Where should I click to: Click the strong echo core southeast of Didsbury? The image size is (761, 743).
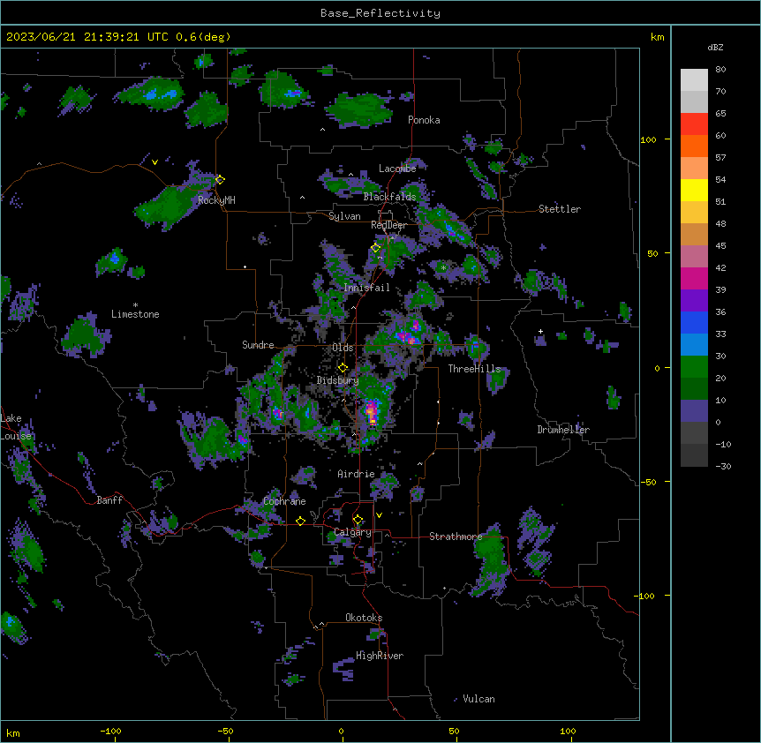(372, 411)
